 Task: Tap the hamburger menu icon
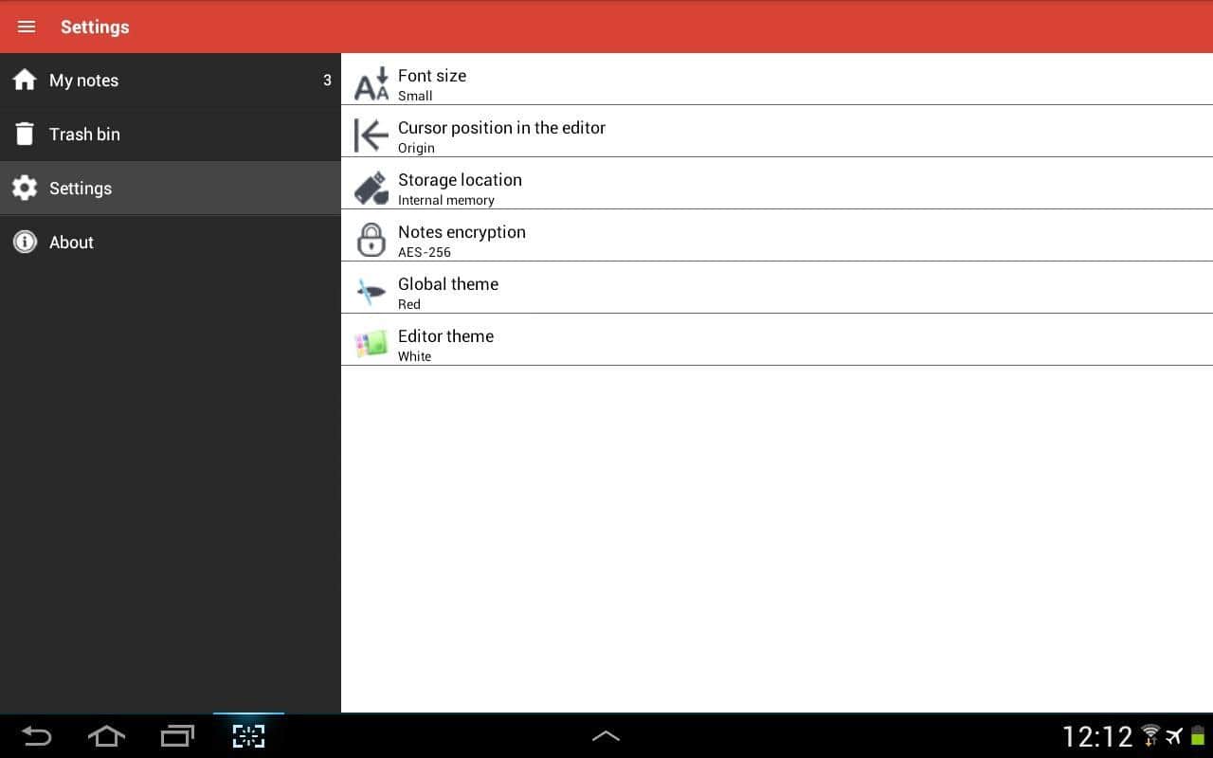[x=27, y=27]
